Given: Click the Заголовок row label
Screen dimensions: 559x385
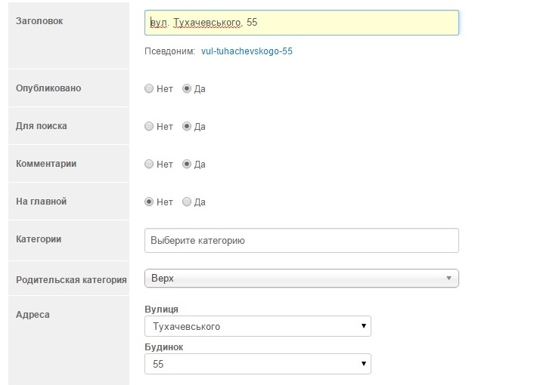Looking at the screenshot, I should click(39, 21).
